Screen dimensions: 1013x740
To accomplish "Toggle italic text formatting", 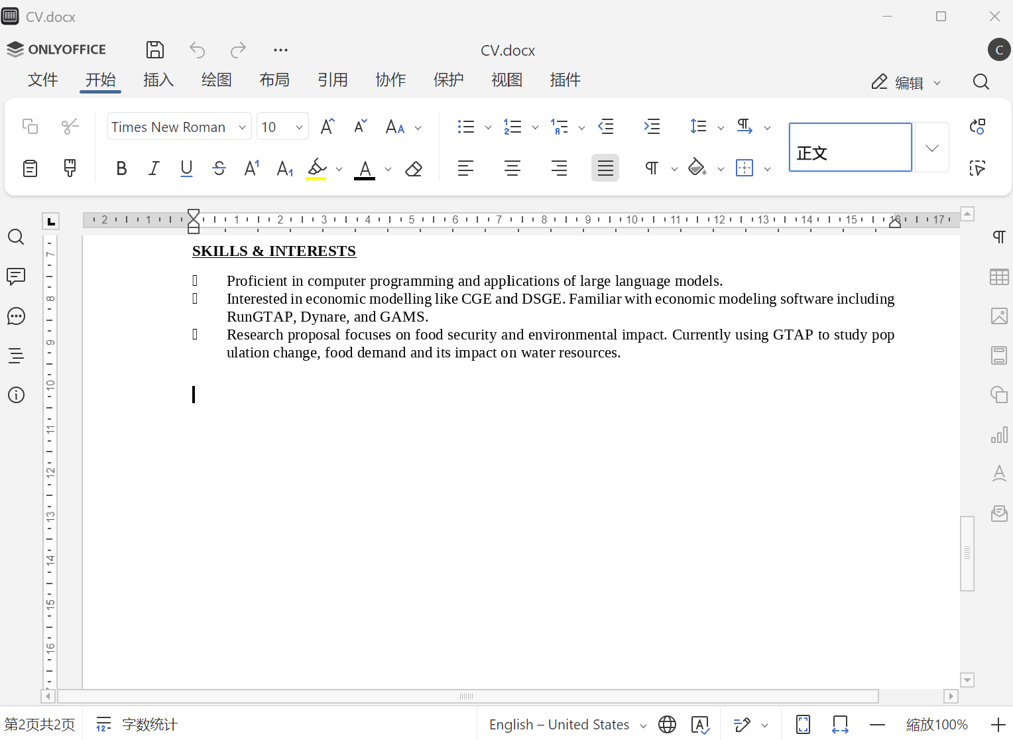I will 154,168.
